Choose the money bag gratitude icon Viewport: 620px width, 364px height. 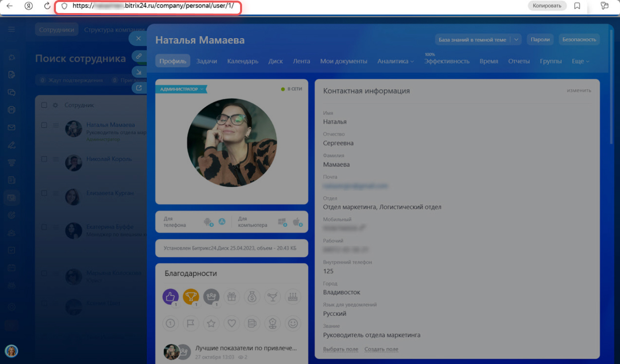coord(252,297)
